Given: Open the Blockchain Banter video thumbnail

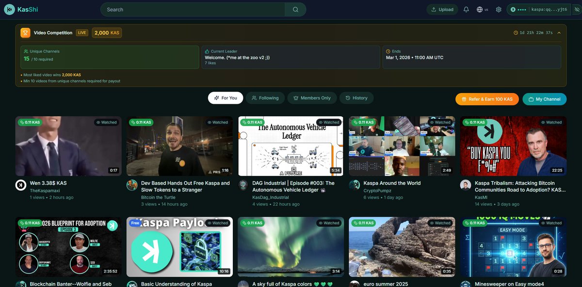Looking at the screenshot, I should pos(68,247).
